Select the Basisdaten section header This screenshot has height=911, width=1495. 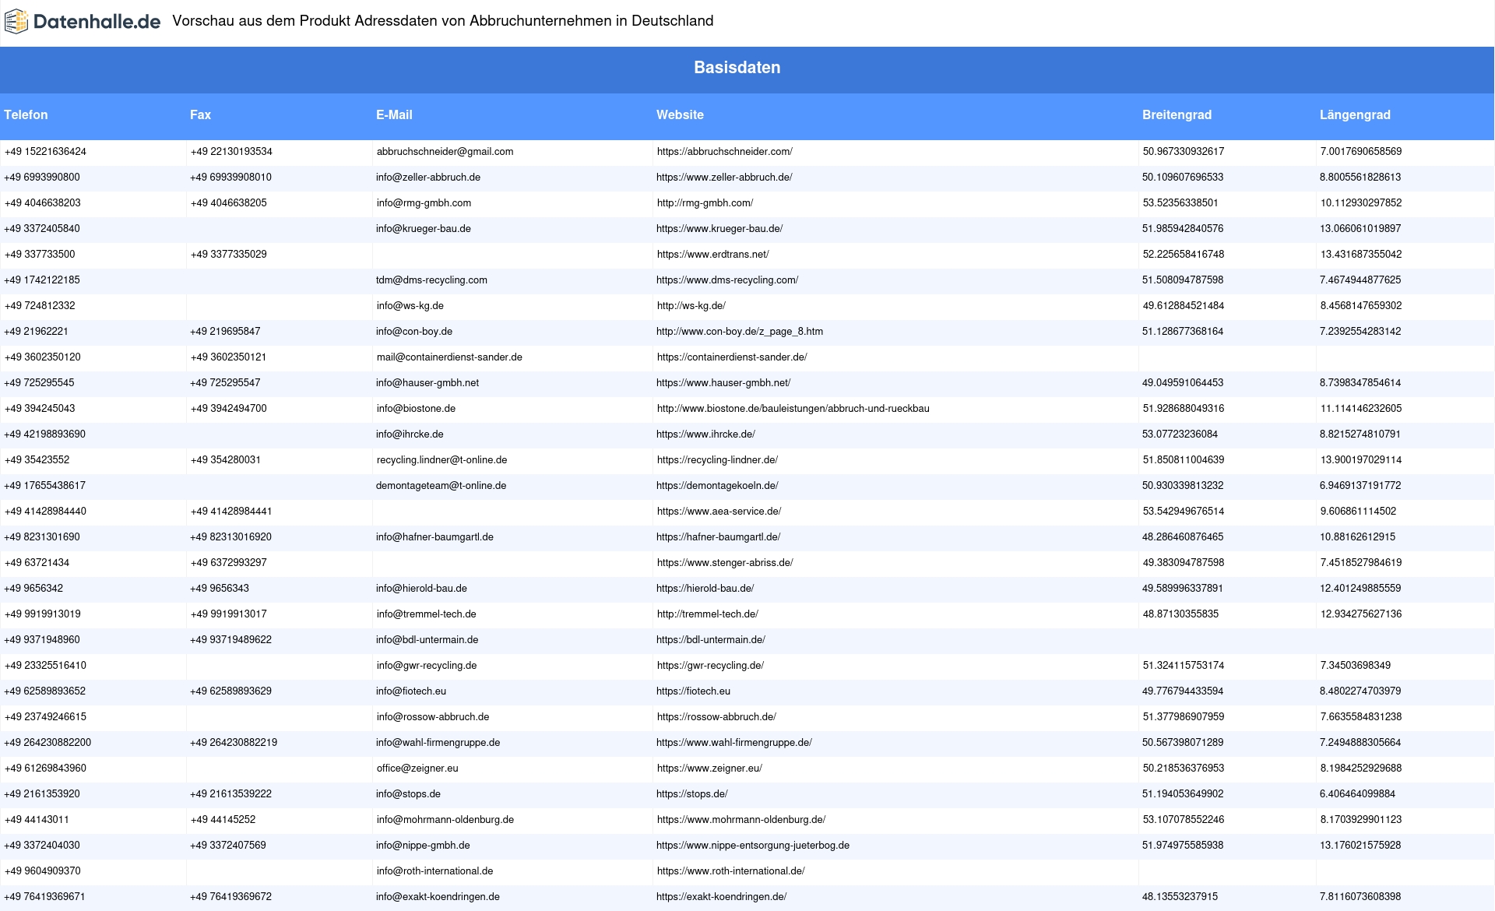click(737, 68)
